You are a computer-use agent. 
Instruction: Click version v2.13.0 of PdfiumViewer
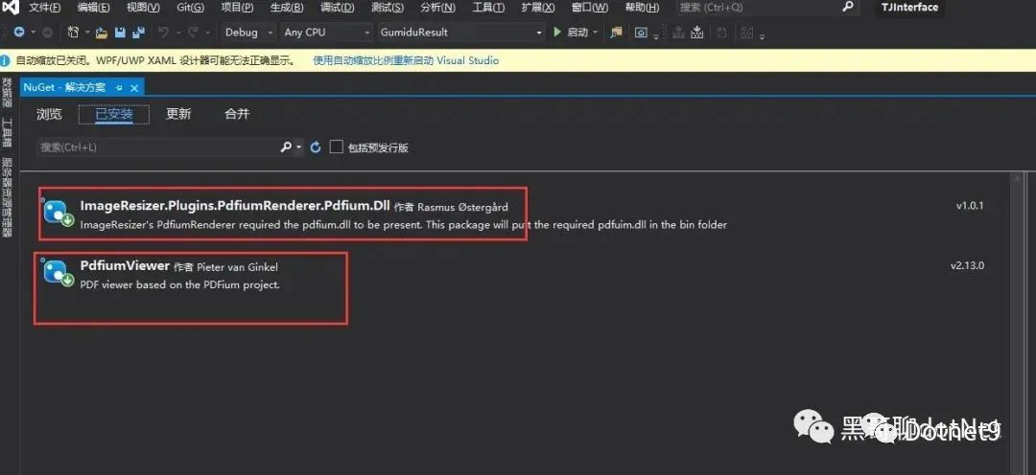pyautogui.click(x=967, y=266)
